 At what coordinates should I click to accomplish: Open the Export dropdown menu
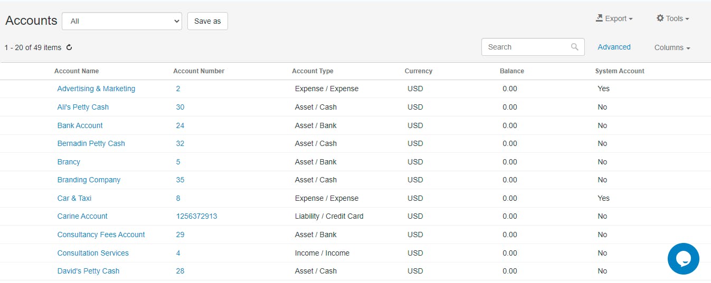(x=614, y=18)
